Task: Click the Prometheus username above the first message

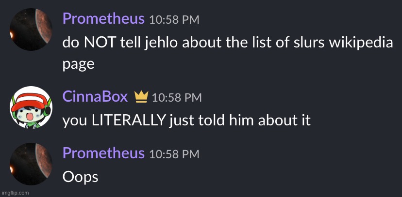Action: 103,19
